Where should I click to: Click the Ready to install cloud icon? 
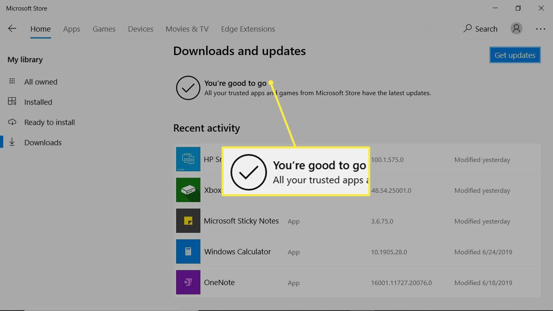tap(12, 122)
